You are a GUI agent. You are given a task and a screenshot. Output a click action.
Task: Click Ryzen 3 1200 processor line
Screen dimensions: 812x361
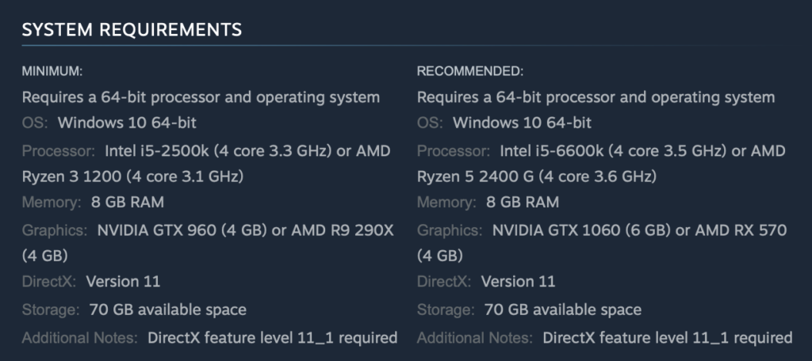point(132,177)
